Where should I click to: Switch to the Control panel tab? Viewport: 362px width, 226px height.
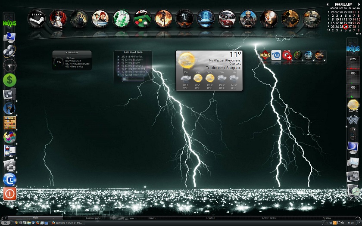pos(94,218)
